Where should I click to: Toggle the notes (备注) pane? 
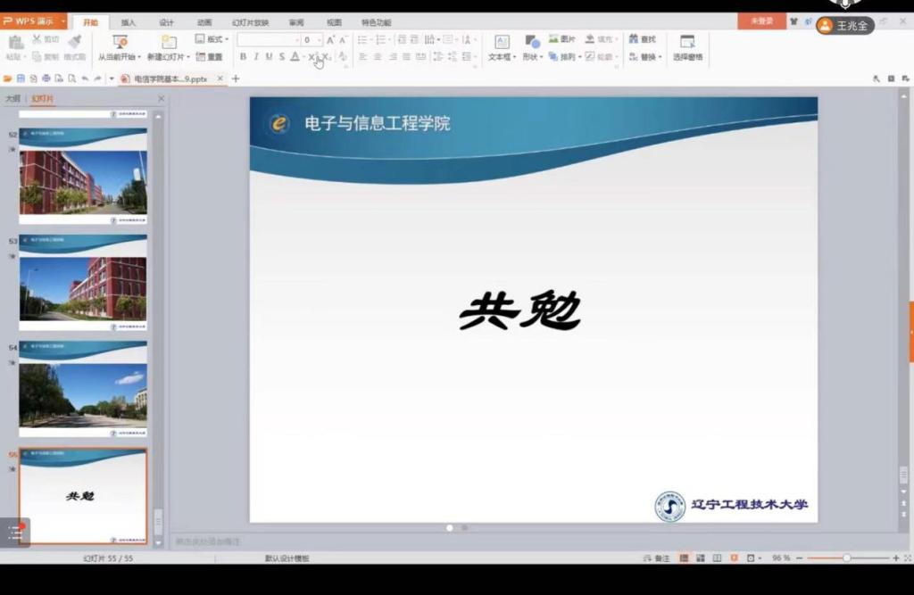[x=657, y=558]
